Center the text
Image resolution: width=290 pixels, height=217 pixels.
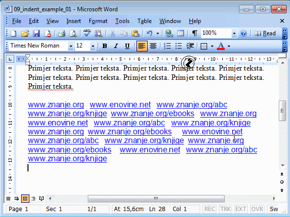click(153, 46)
